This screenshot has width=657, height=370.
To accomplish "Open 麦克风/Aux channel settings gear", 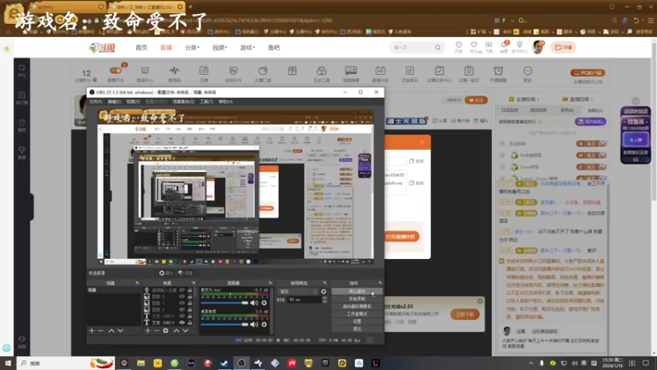I will point(264,303).
